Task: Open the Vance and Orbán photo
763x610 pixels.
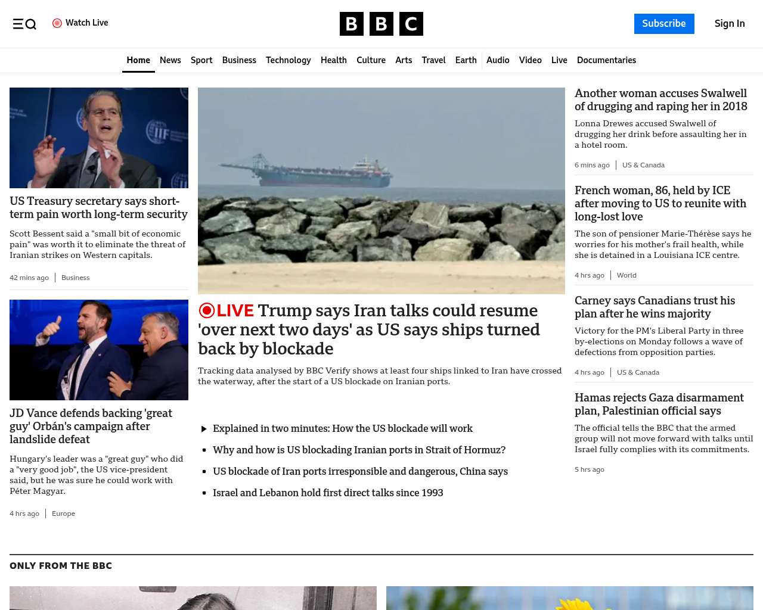Action: click(99, 350)
